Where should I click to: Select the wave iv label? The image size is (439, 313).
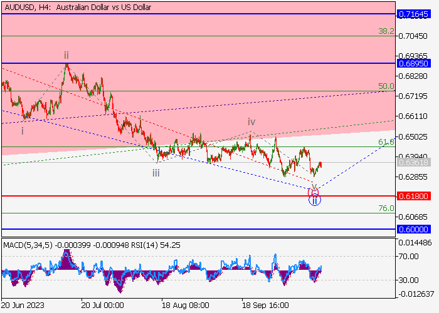[251, 121]
